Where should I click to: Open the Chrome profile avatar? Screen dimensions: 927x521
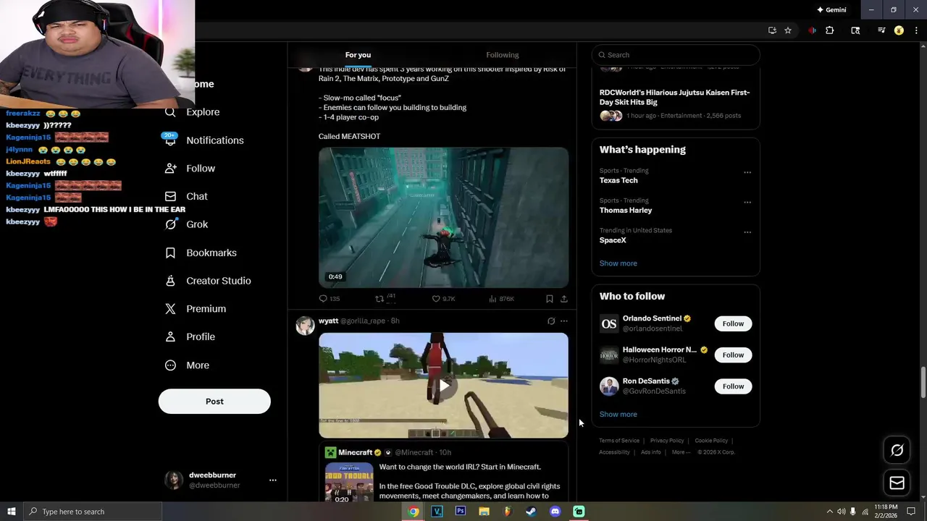pos(899,30)
